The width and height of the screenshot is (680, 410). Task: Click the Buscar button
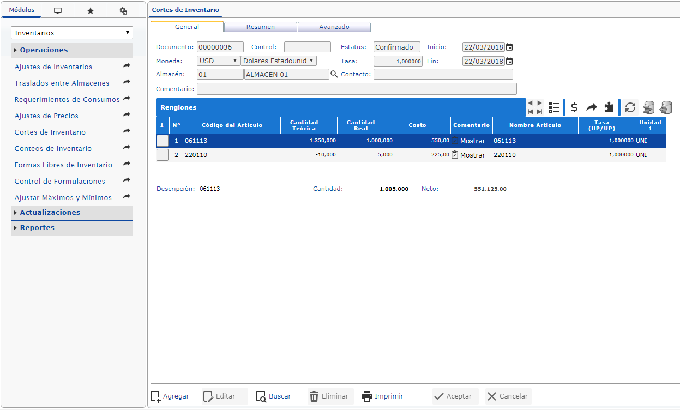(x=274, y=396)
